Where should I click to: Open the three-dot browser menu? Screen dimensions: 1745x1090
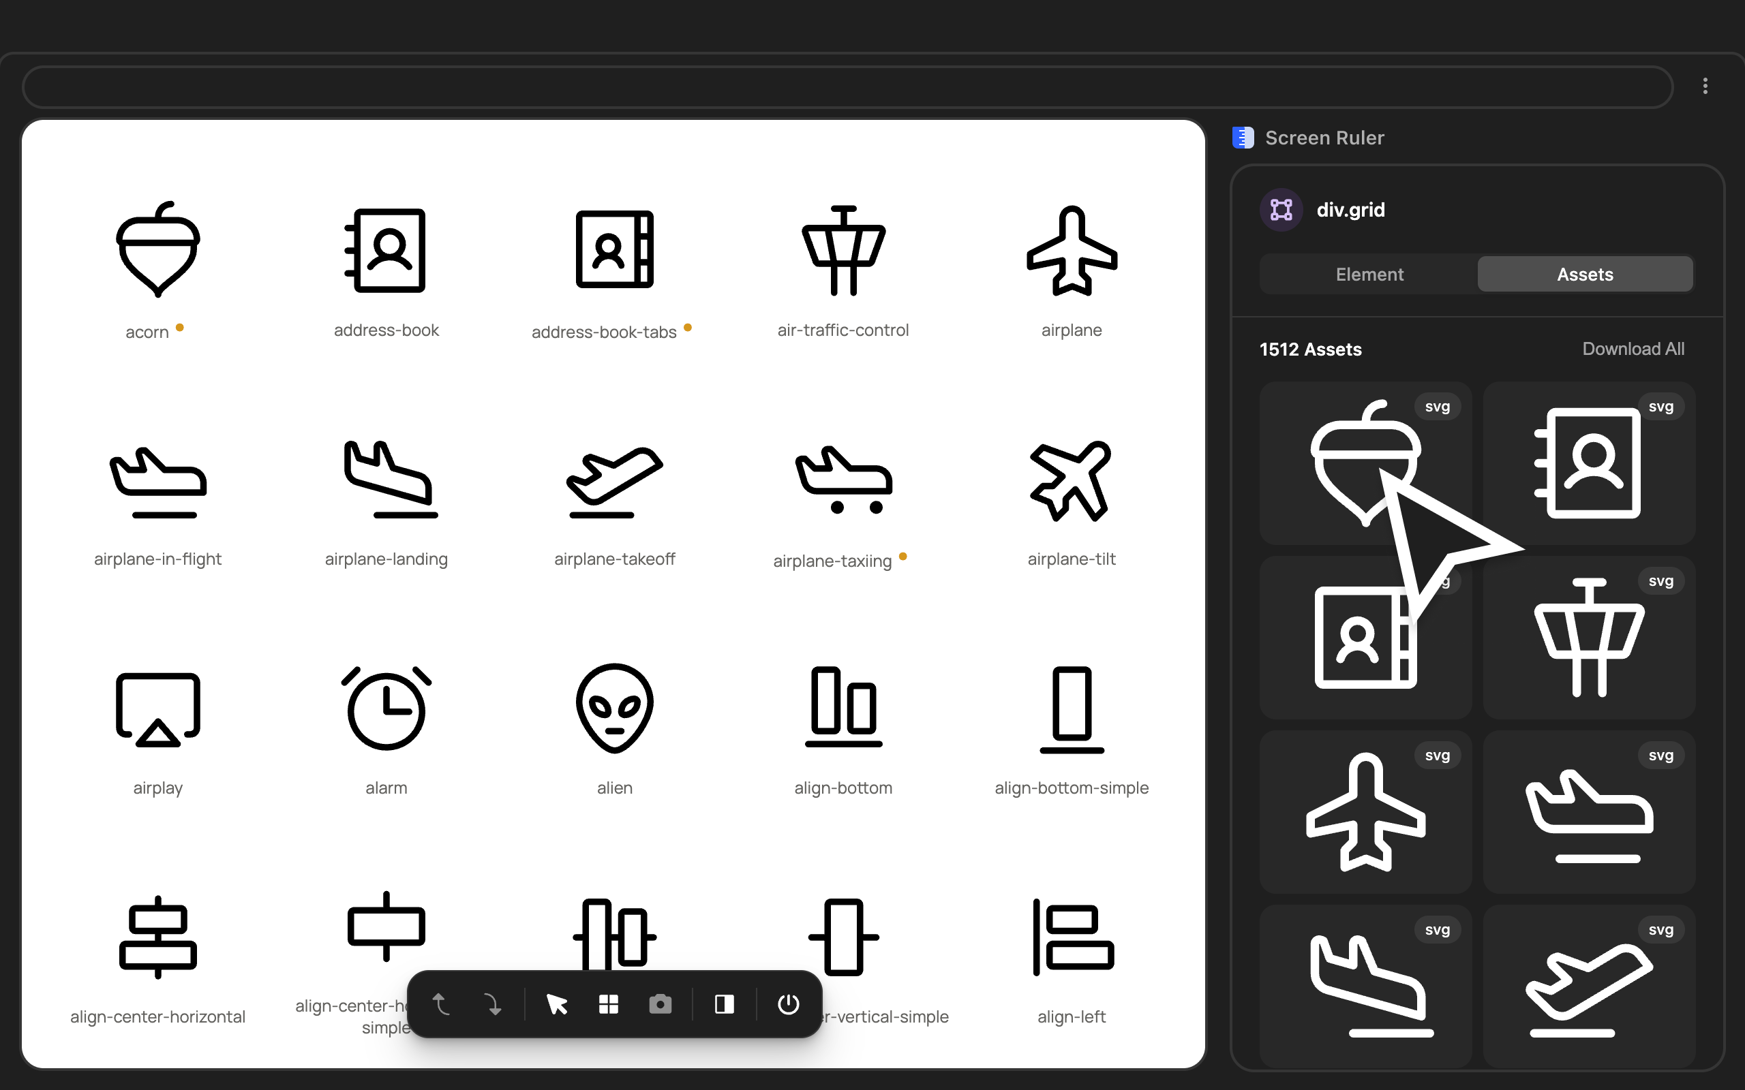pyautogui.click(x=1705, y=87)
